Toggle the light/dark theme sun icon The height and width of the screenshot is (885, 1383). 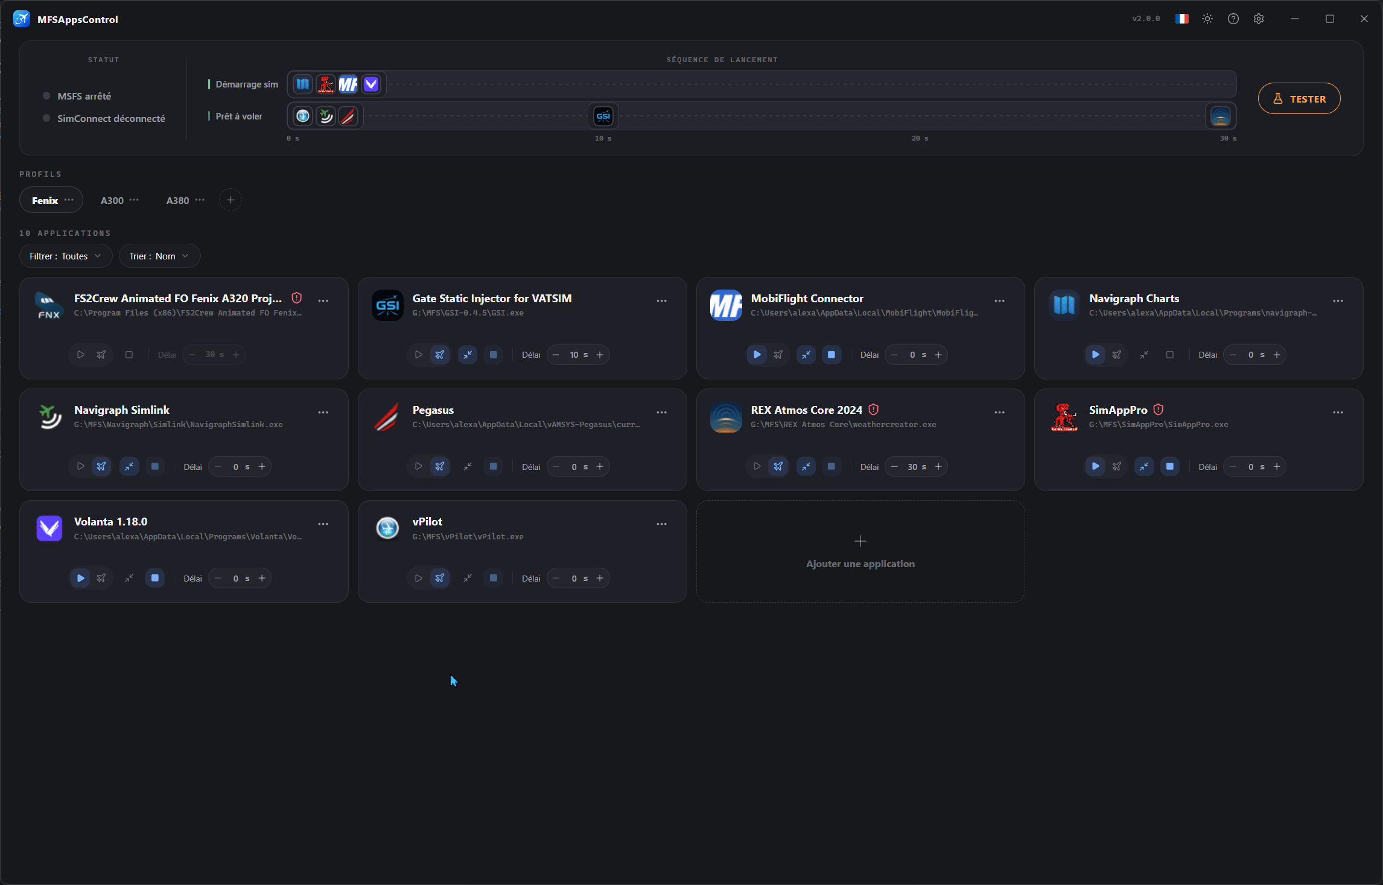pos(1207,19)
